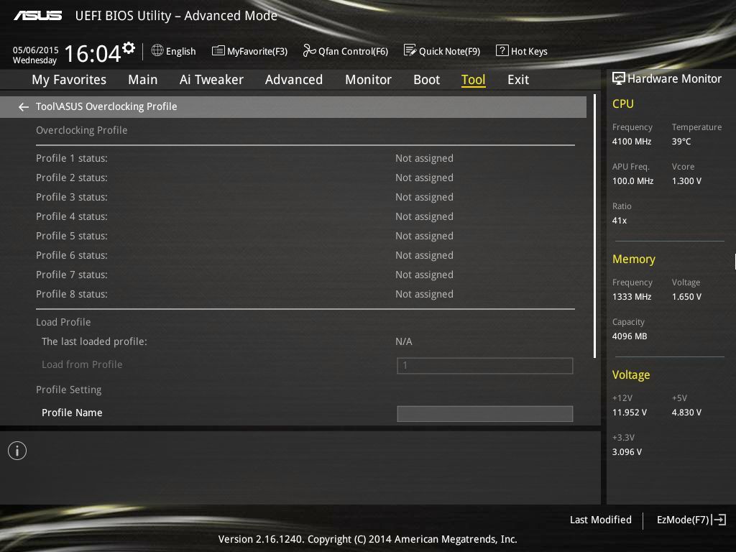Click the Last Modified button

tap(600, 520)
